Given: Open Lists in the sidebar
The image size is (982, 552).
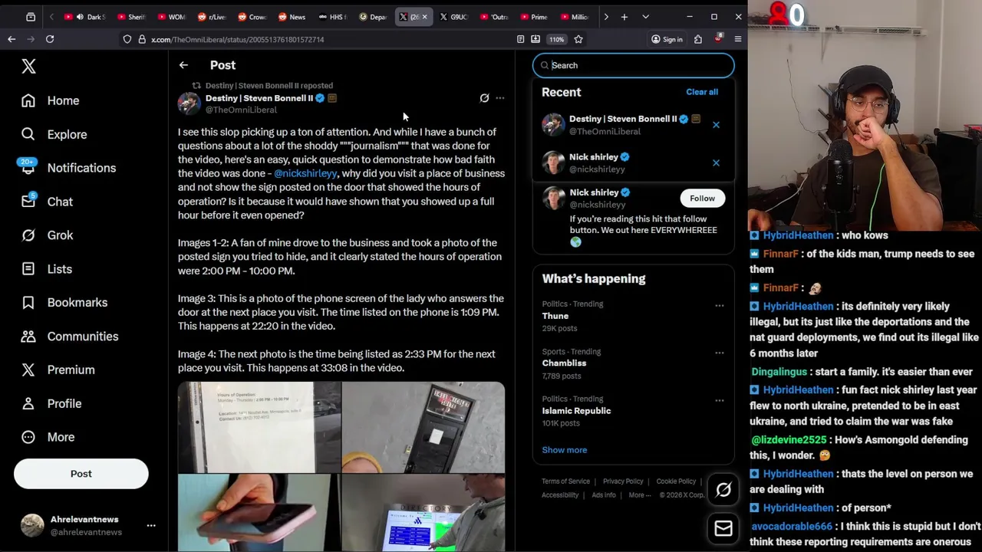Looking at the screenshot, I should point(47,269).
